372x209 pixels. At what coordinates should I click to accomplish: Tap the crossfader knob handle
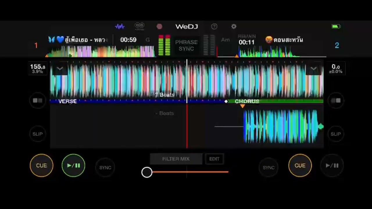click(x=147, y=172)
